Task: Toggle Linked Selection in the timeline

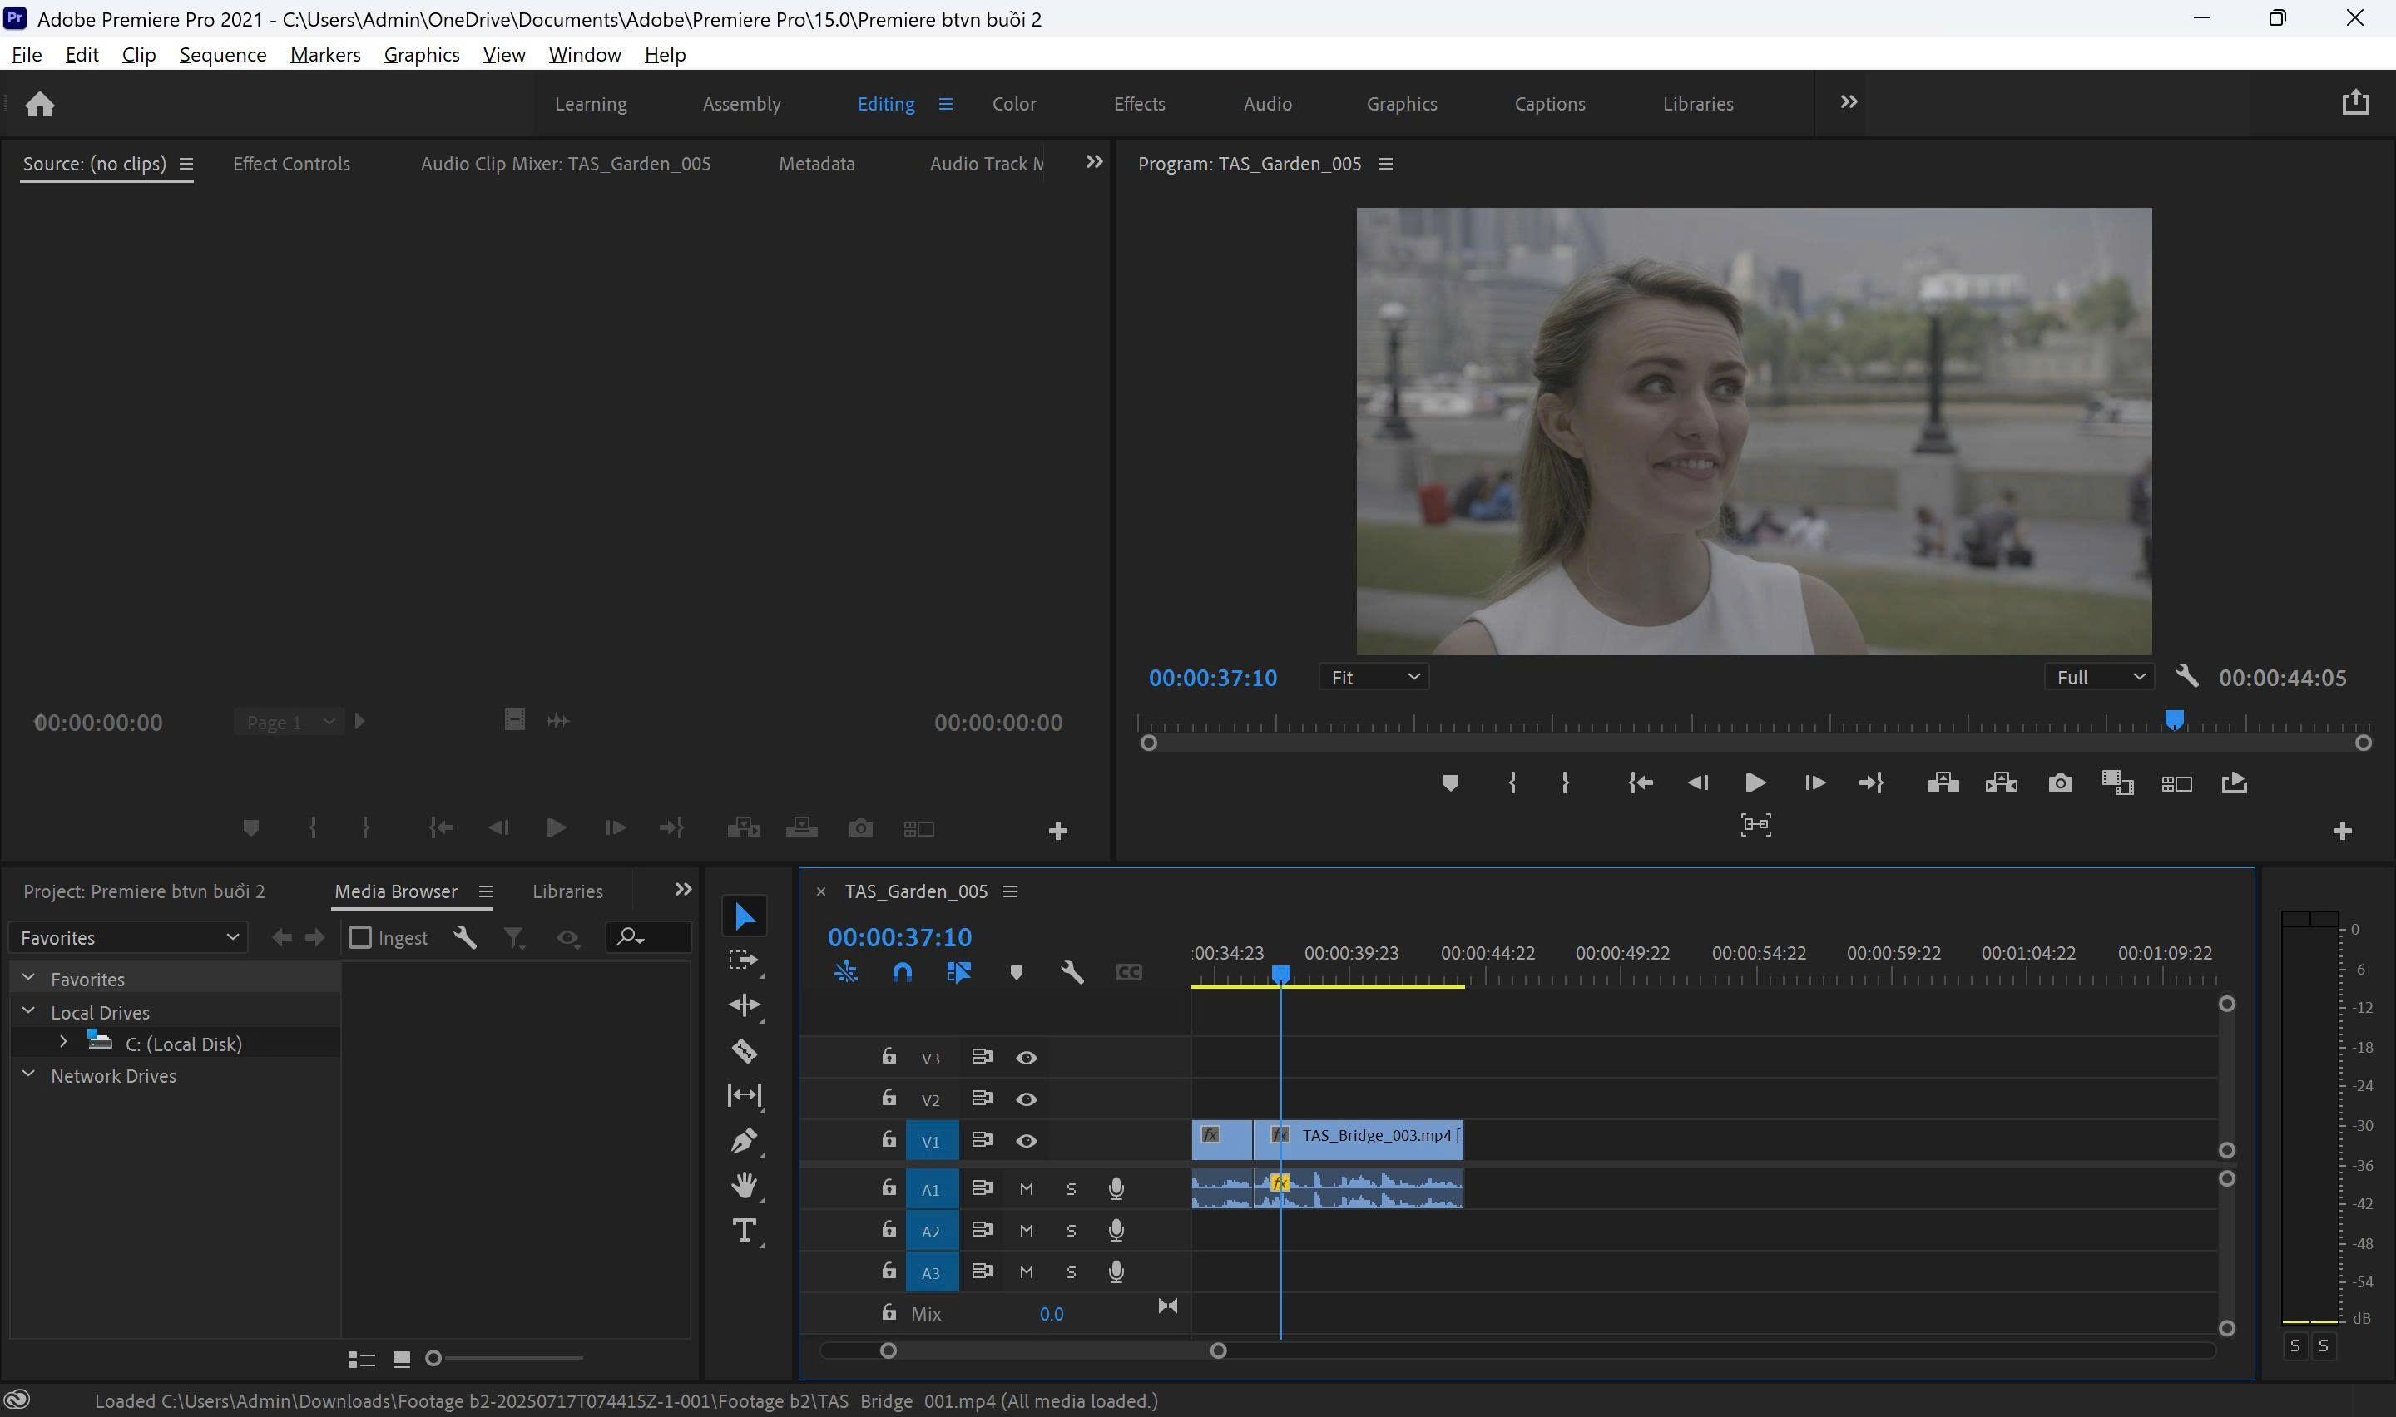Action: (958, 972)
